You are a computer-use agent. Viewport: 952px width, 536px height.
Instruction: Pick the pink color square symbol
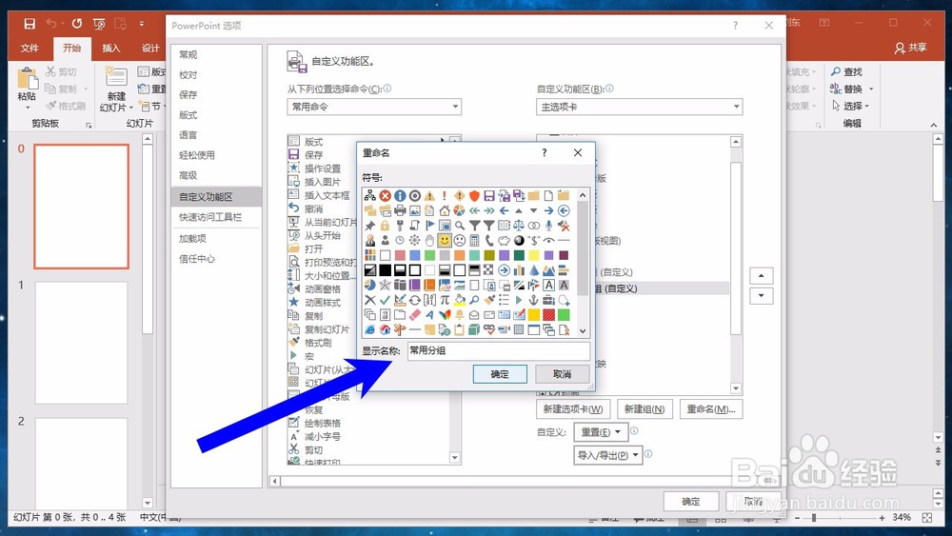(400, 255)
